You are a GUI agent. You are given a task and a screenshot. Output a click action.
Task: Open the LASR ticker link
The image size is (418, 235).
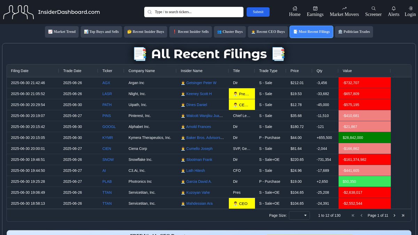[x=107, y=94]
